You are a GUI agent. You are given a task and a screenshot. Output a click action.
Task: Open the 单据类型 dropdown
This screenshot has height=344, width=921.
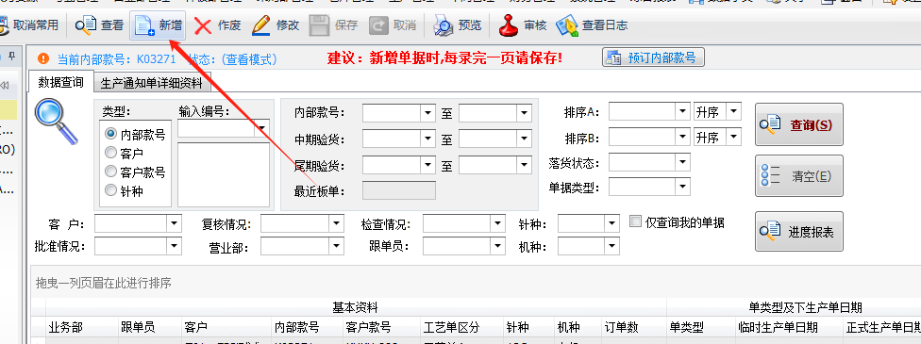(682, 188)
